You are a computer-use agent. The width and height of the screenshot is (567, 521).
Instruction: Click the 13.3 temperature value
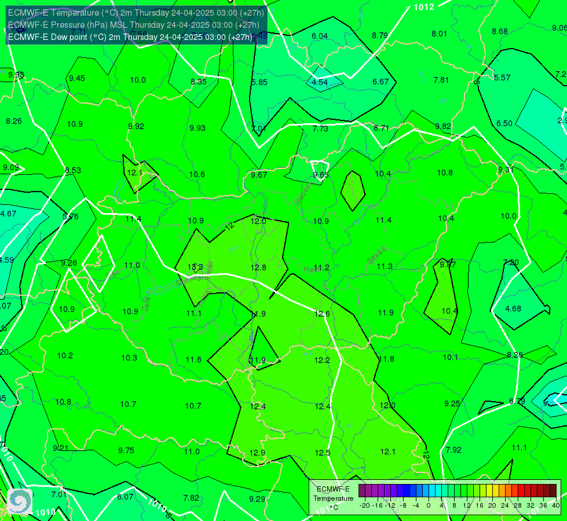195,267
